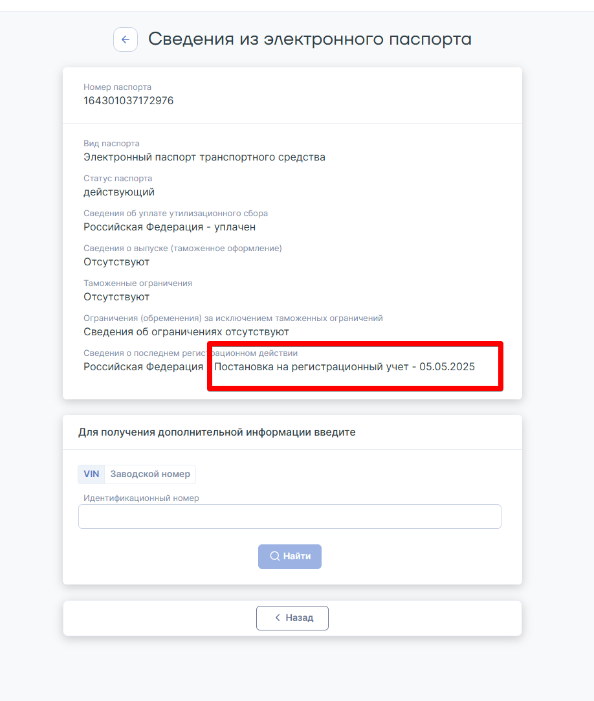Click the magnifier icon in Найти button
The height and width of the screenshot is (701, 594).
[274, 556]
